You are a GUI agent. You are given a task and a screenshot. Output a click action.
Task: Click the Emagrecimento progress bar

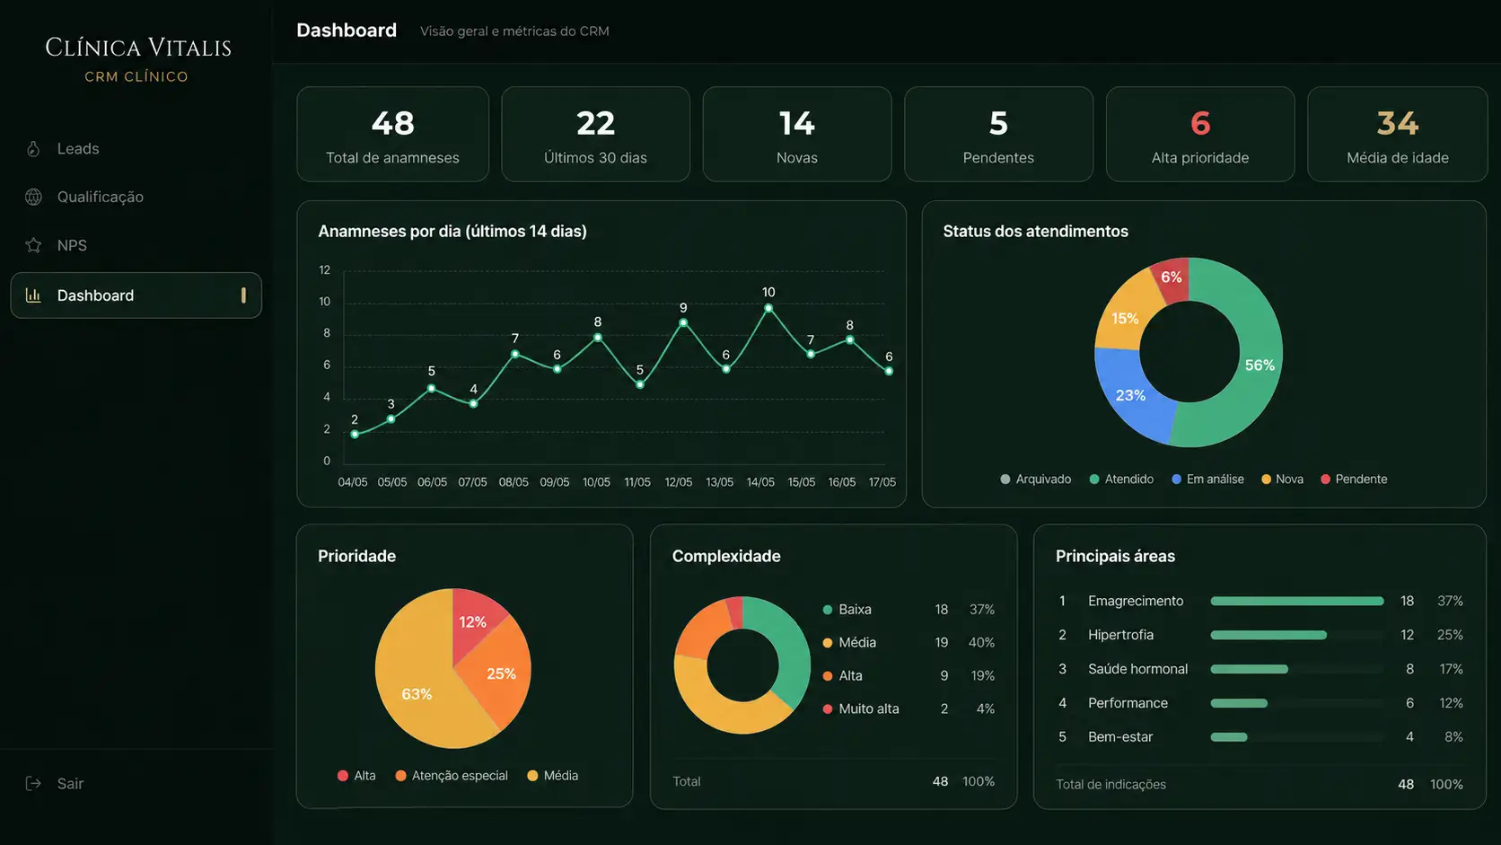(x=1297, y=602)
